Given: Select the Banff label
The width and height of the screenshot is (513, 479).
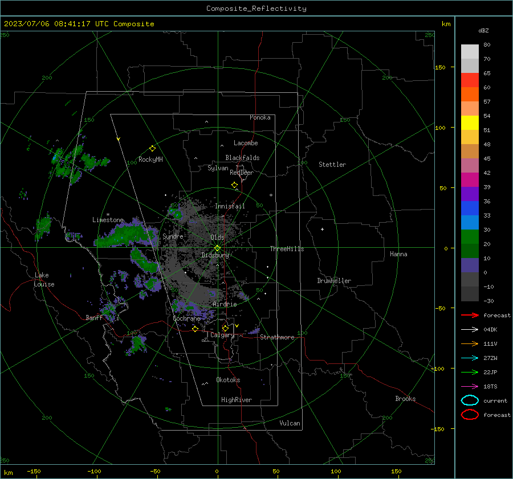Looking at the screenshot, I should [x=94, y=317].
